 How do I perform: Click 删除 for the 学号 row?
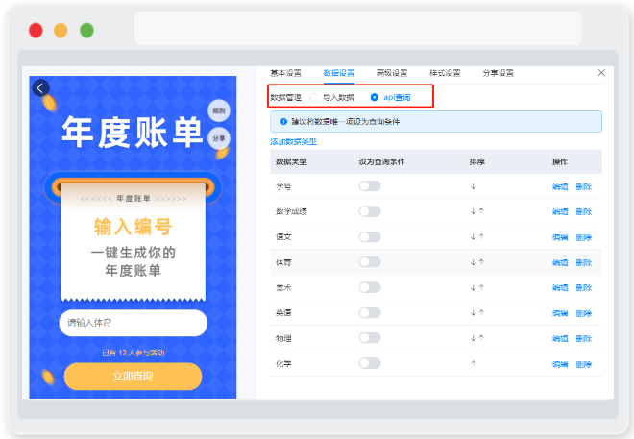pos(584,186)
